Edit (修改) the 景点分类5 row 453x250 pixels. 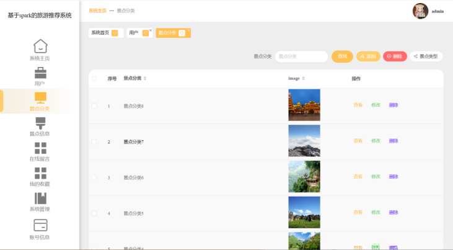pos(376,212)
